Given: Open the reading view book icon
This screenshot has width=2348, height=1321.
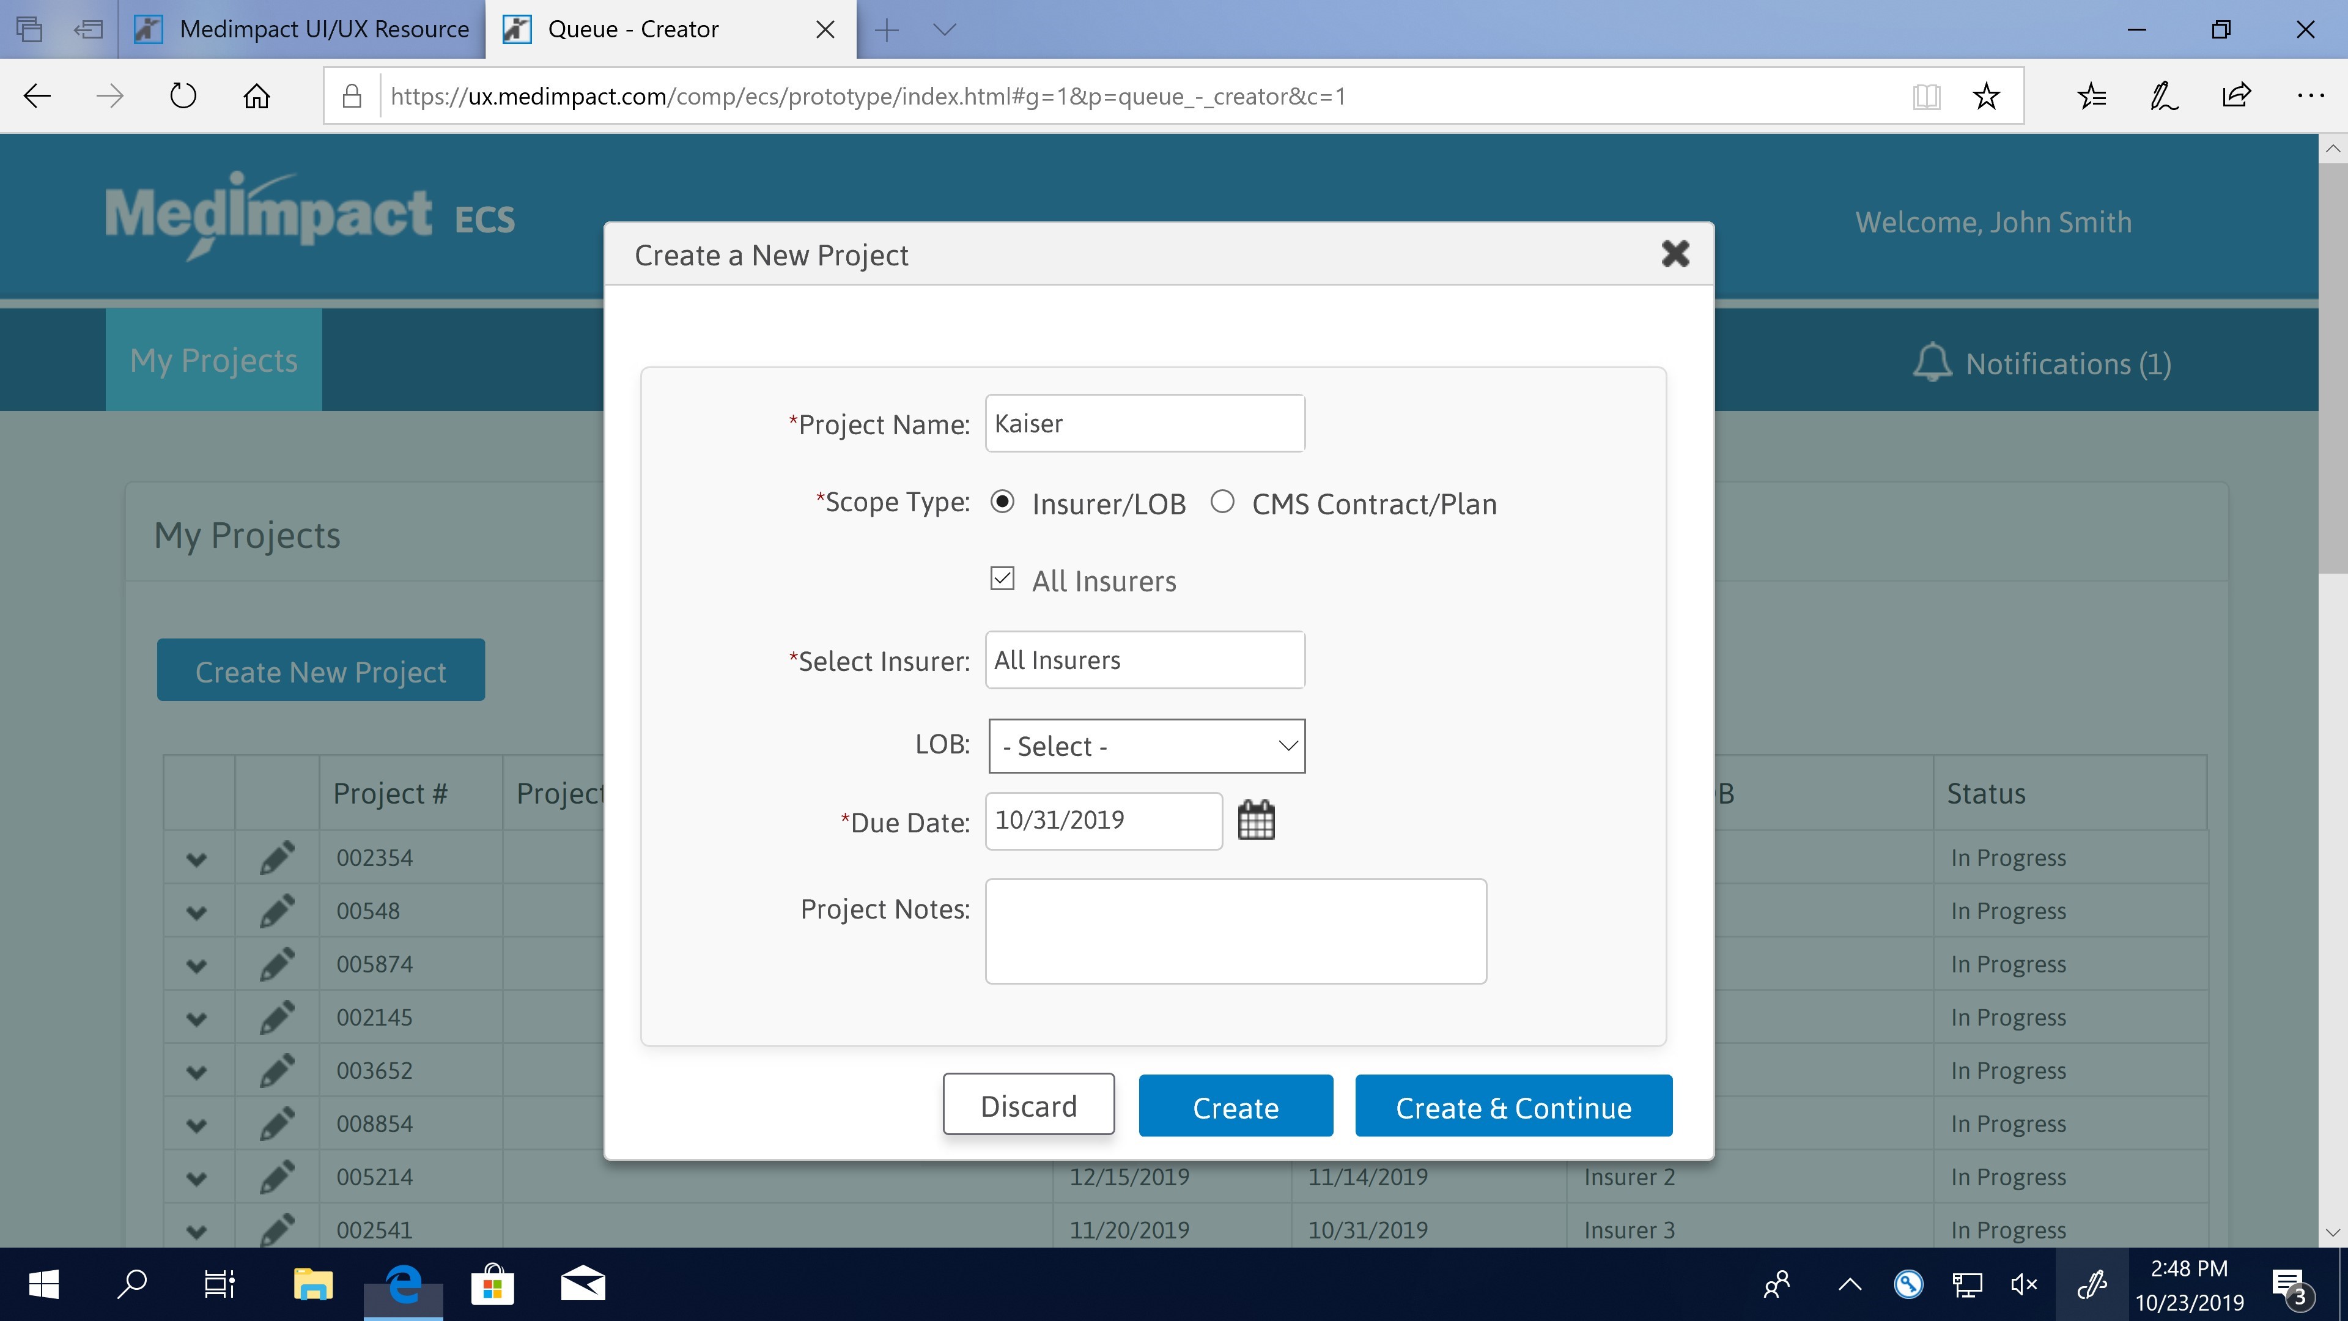Looking at the screenshot, I should click(1926, 96).
